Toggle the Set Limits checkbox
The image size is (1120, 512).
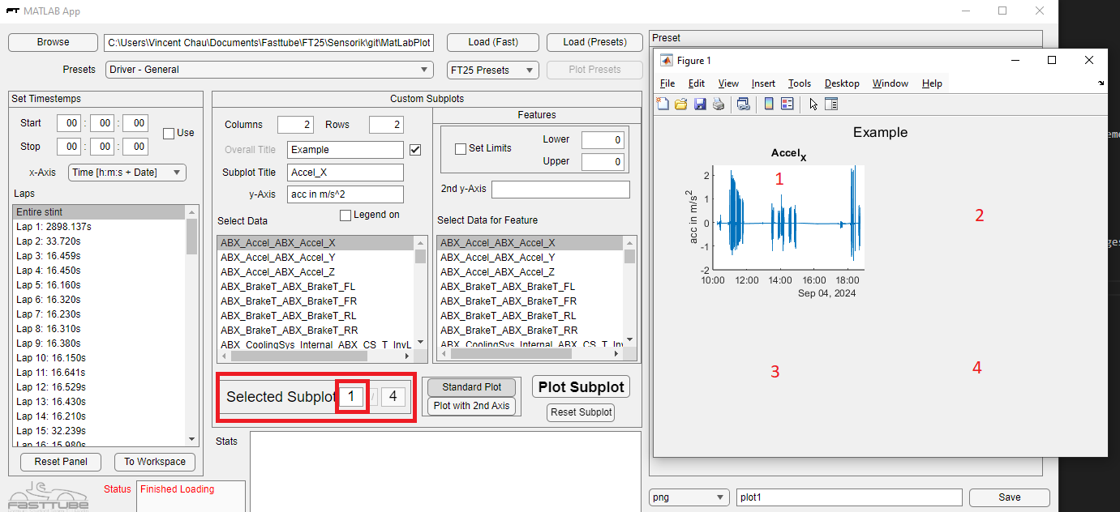pos(461,149)
